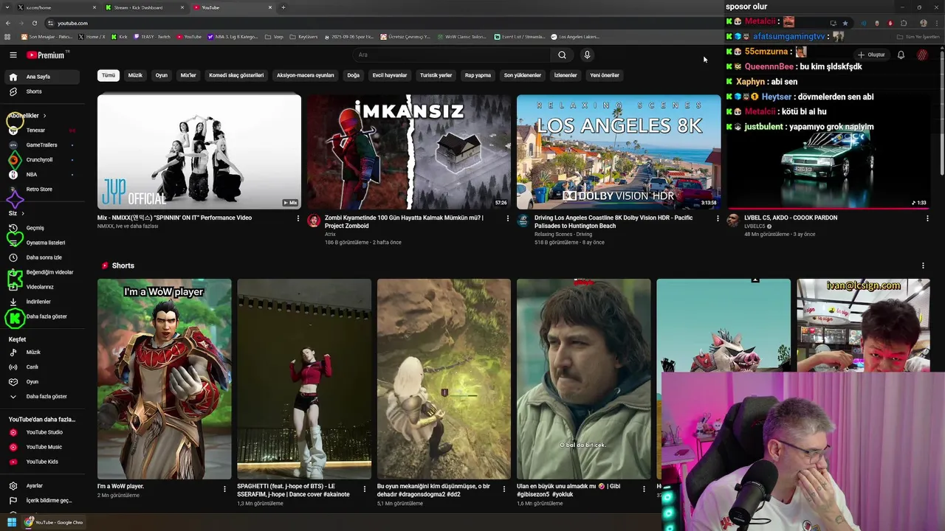
Task: Click the Oluştur create button
Action: point(871,55)
